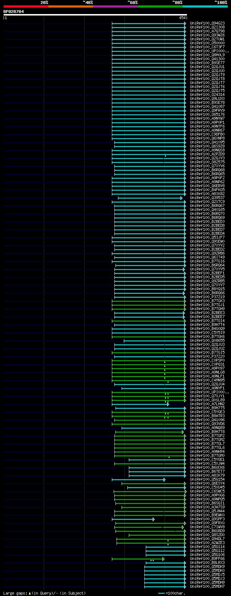Click the purple ~60% identity legend segment
Screen dimensions: 231x596
[x=115, y=6]
